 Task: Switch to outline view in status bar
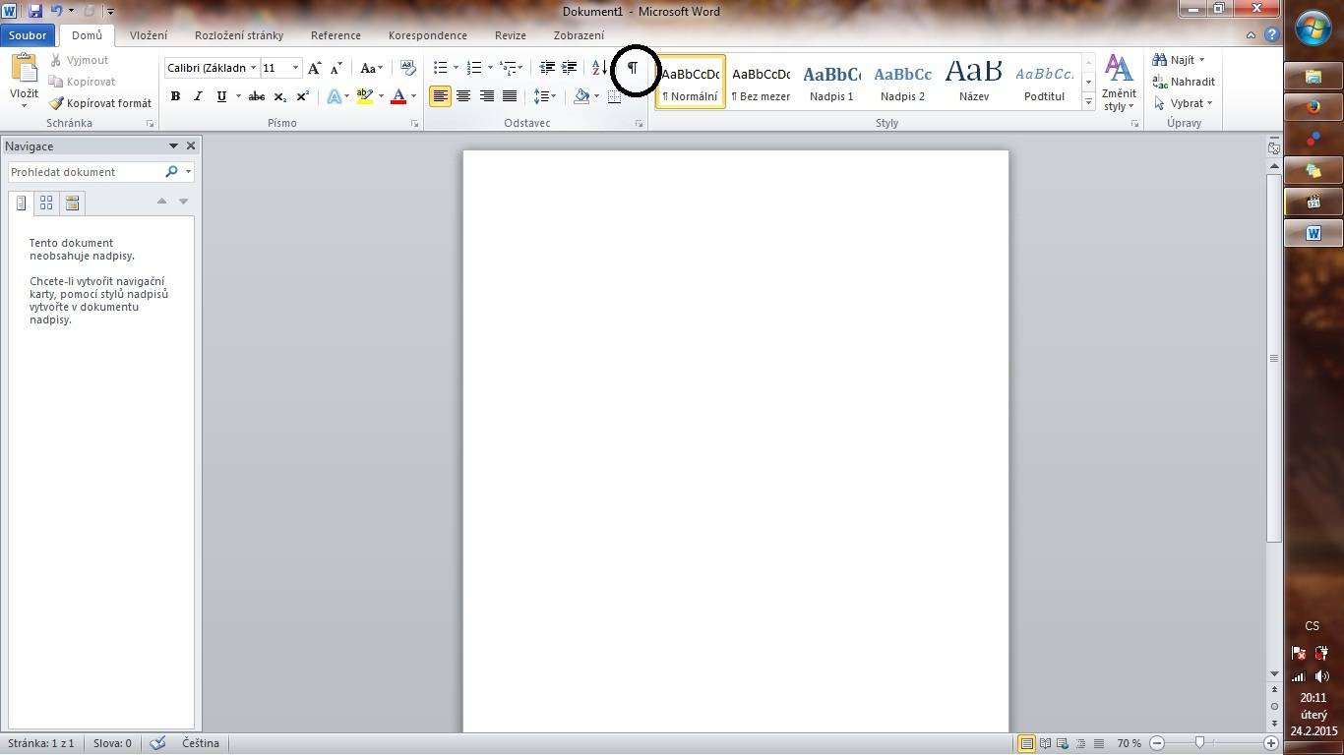1080,744
